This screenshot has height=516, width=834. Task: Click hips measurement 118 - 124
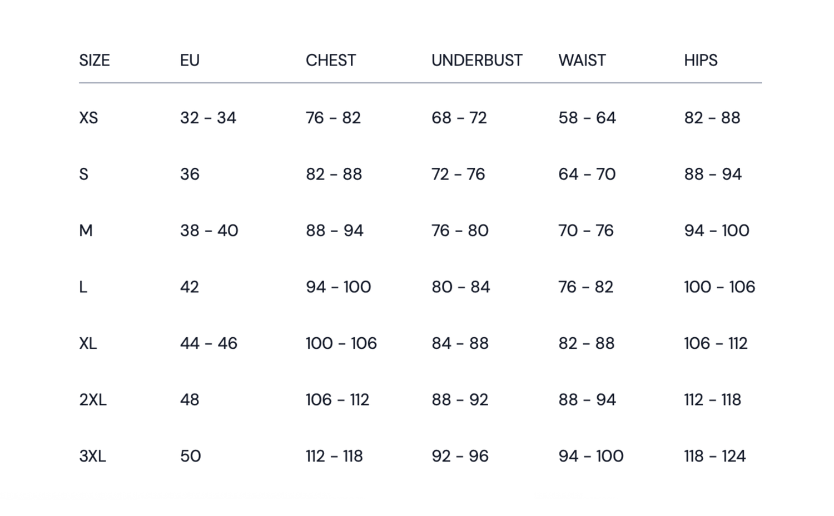tap(714, 456)
